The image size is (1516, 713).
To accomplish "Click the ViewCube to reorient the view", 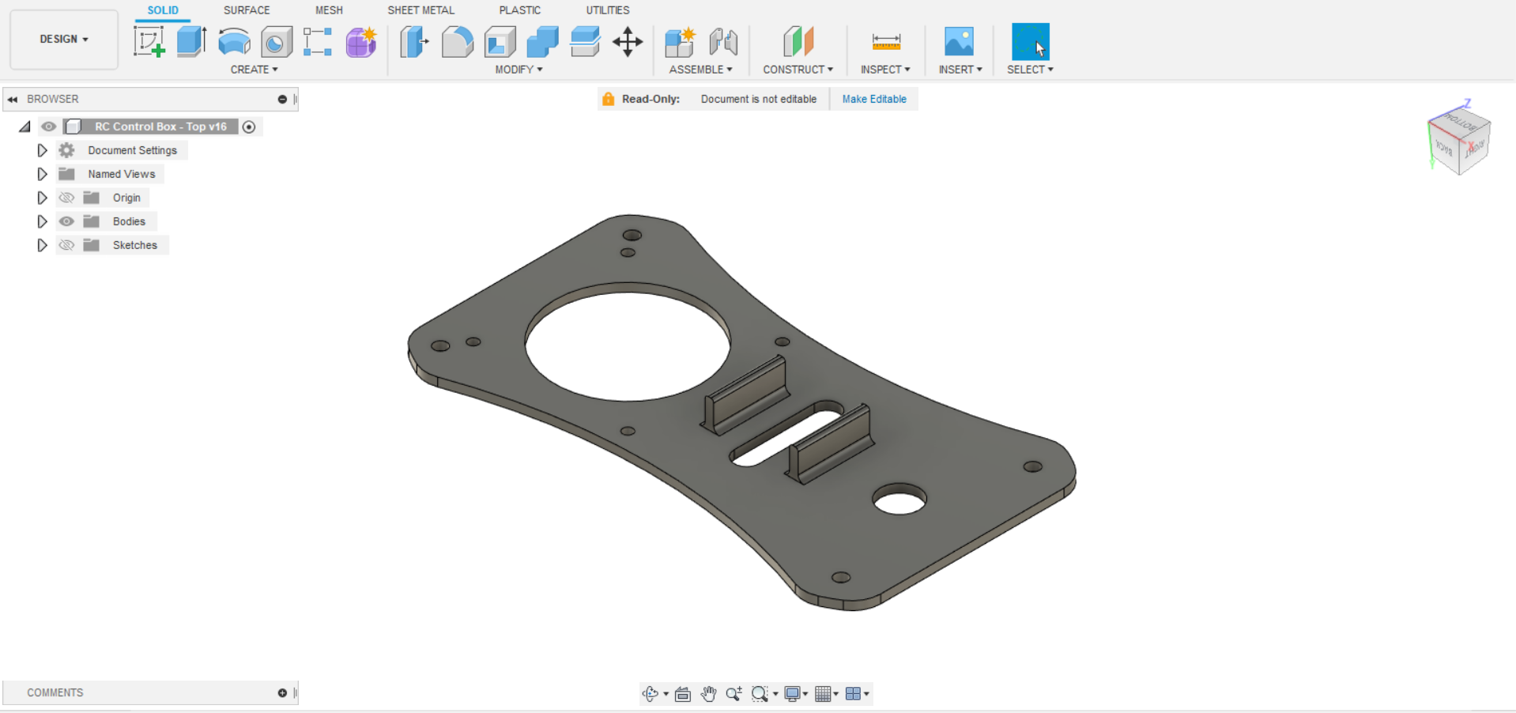I will [1458, 141].
